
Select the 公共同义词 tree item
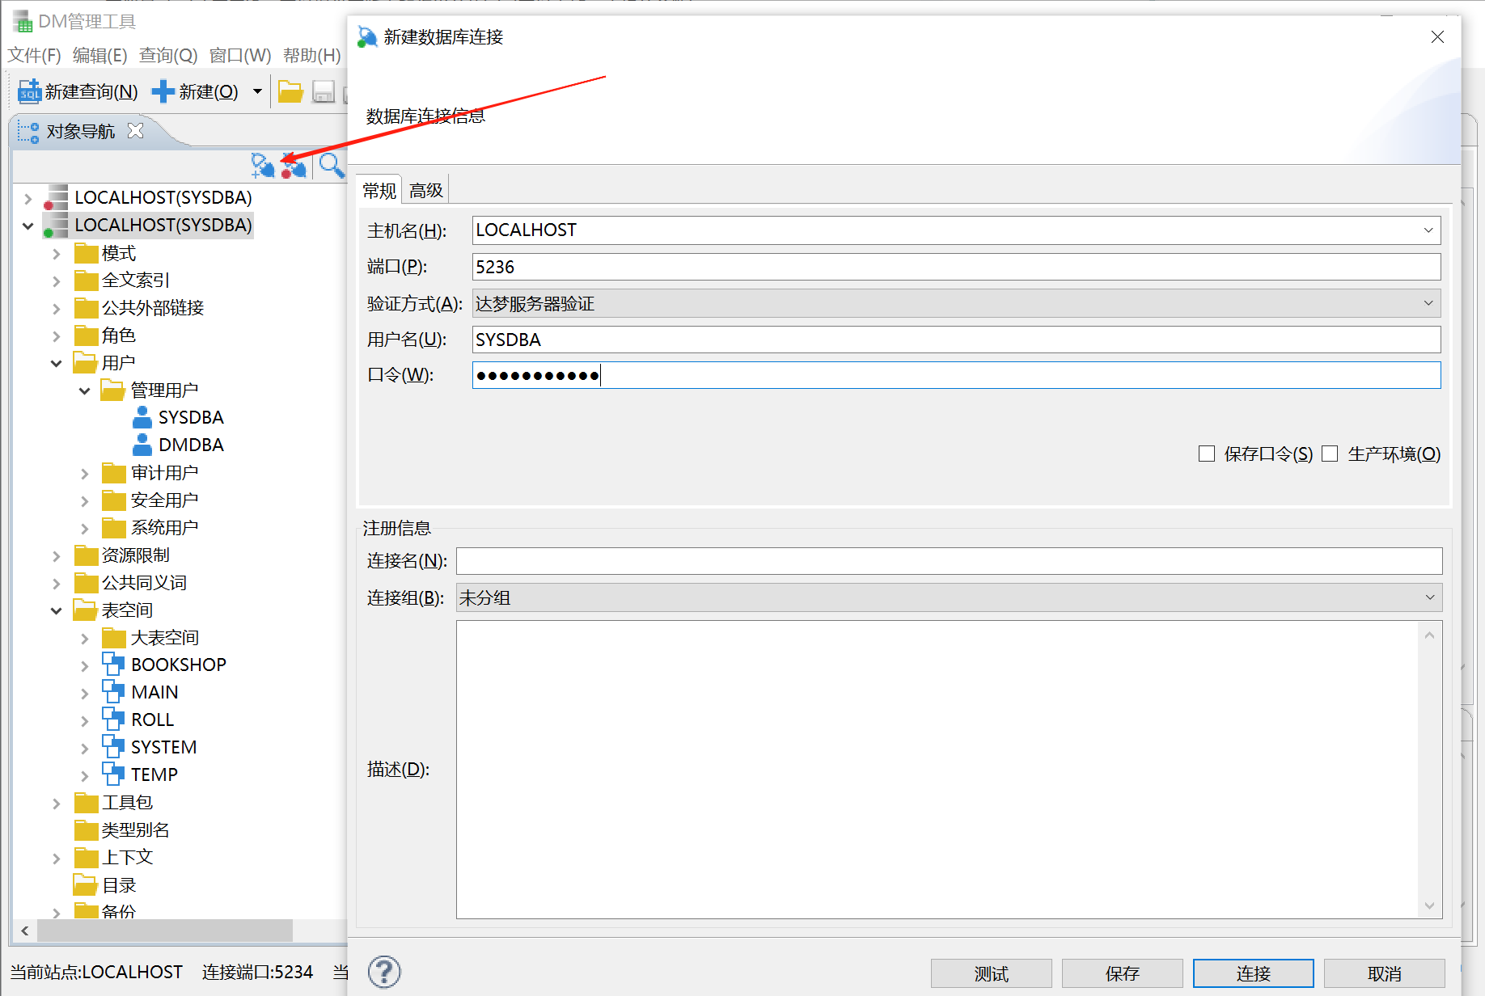144,583
